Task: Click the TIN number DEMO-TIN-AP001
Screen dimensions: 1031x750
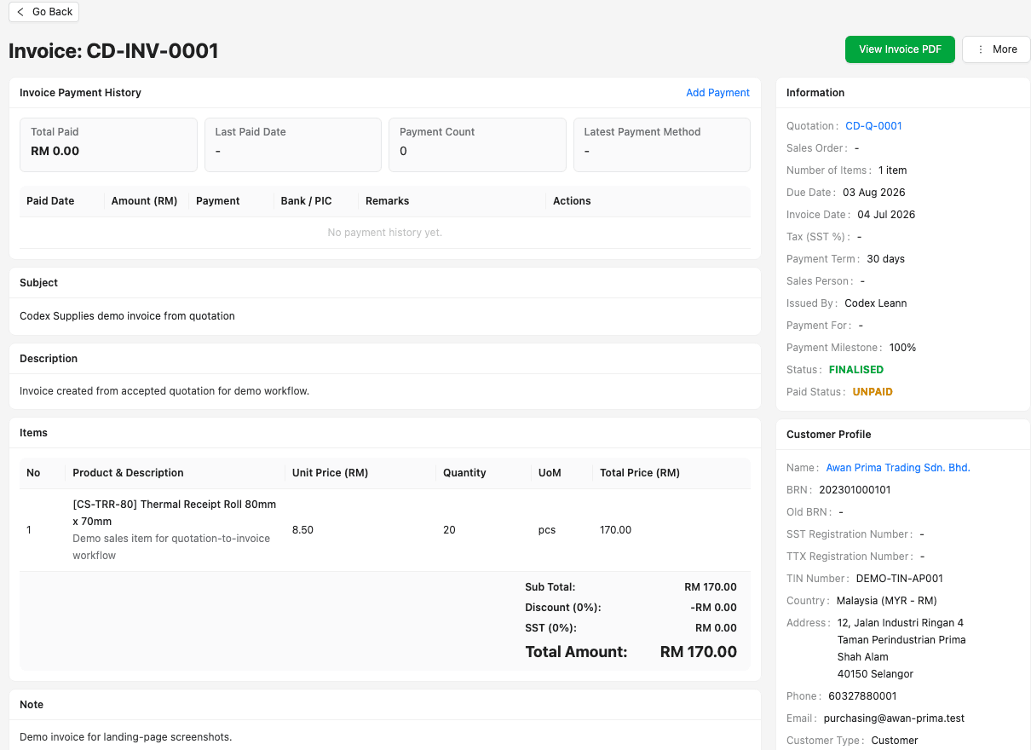Action: pyautogui.click(x=900, y=579)
